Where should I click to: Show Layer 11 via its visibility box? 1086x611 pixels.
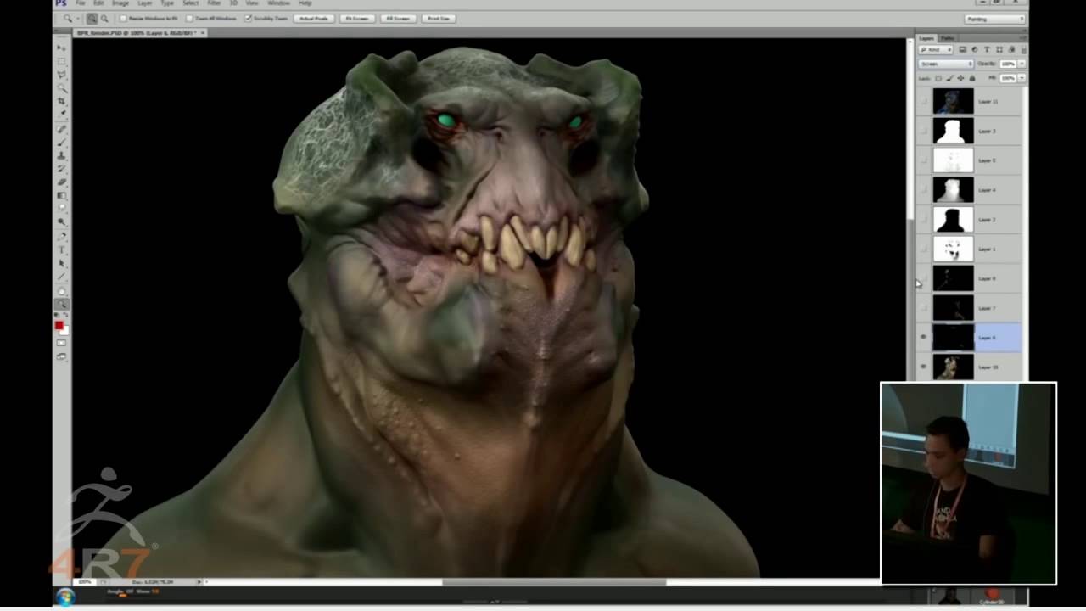coord(923,101)
